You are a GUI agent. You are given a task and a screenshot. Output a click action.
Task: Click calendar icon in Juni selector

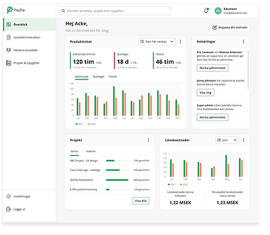[219, 140]
